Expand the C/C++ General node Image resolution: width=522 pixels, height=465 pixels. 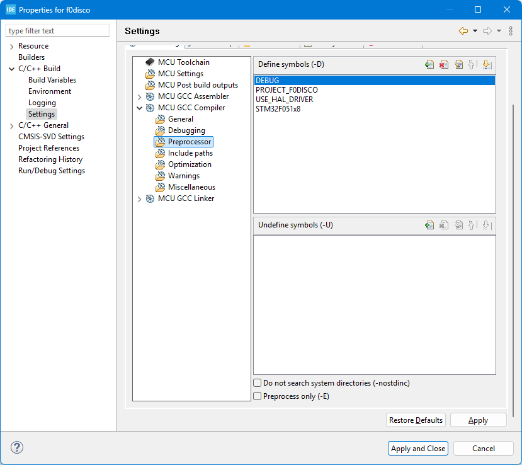[12, 126]
